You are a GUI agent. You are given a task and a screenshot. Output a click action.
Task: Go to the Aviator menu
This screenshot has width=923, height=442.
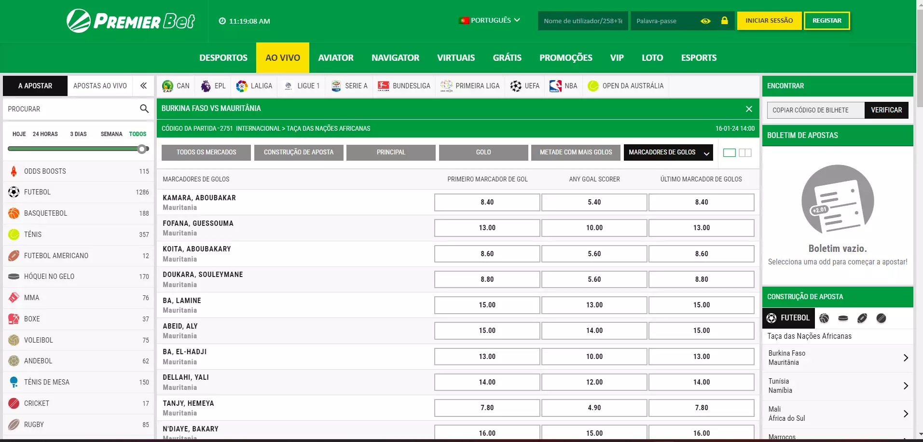click(x=335, y=57)
